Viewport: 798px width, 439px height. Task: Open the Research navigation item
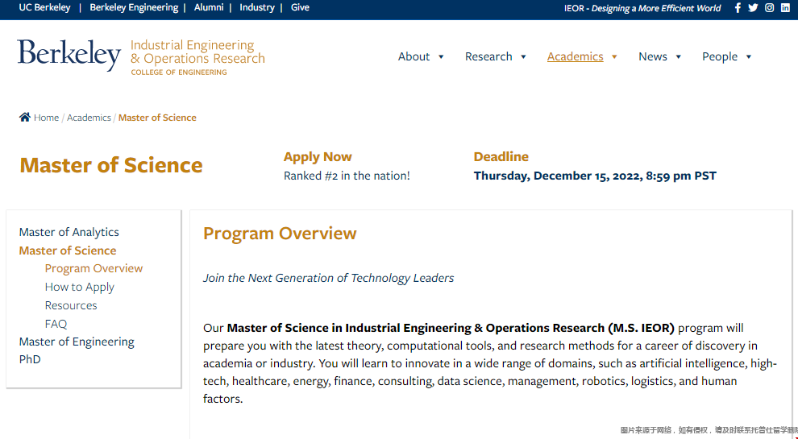pos(488,56)
